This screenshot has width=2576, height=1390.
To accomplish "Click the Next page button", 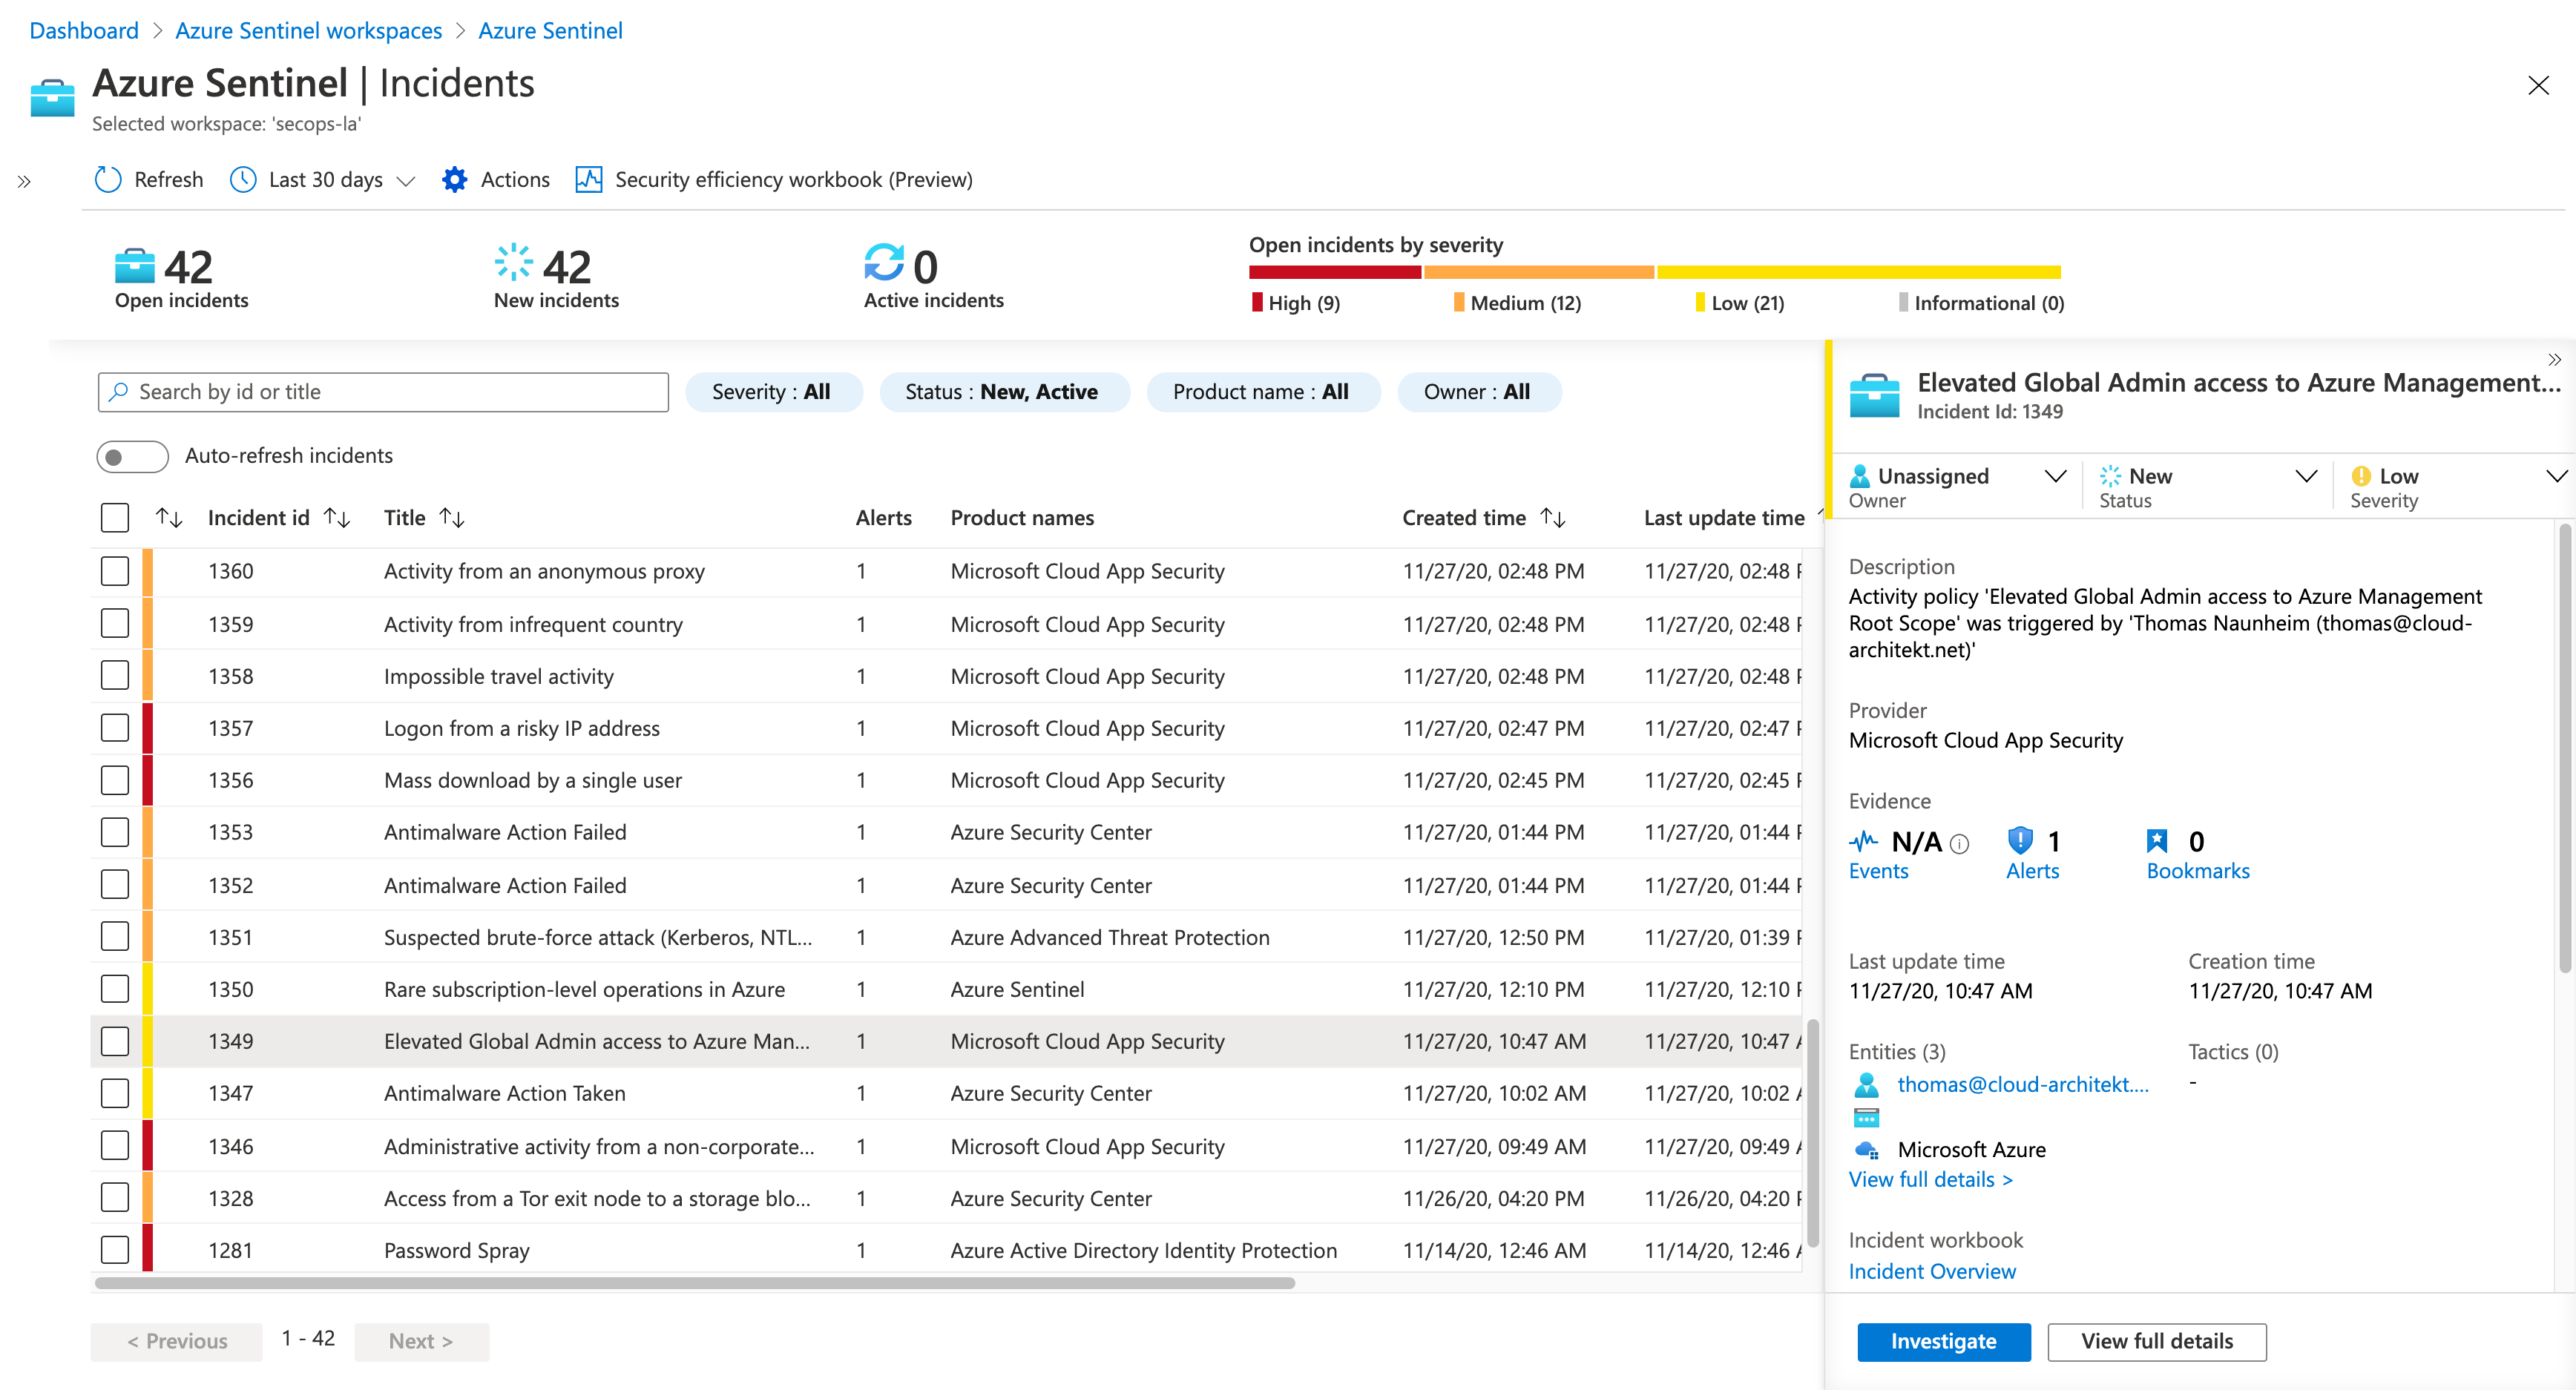I will [x=422, y=1342].
